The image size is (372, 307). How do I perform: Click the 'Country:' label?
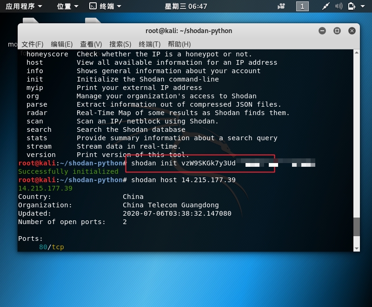pyautogui.click(x=34, y=197)
